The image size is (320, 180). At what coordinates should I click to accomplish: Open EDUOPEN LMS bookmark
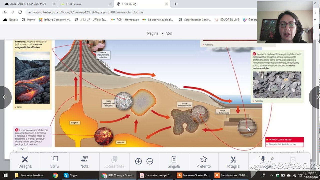[227, 19]
